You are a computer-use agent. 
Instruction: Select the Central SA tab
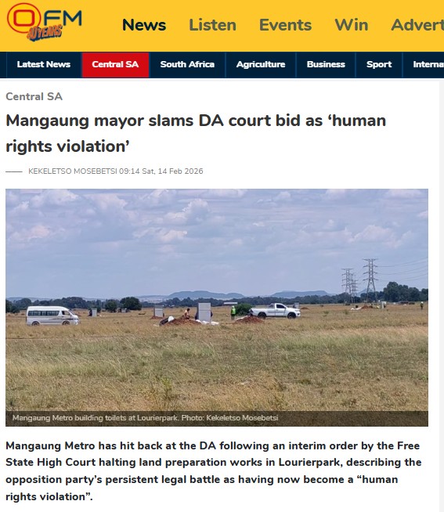tap(115, 65)
